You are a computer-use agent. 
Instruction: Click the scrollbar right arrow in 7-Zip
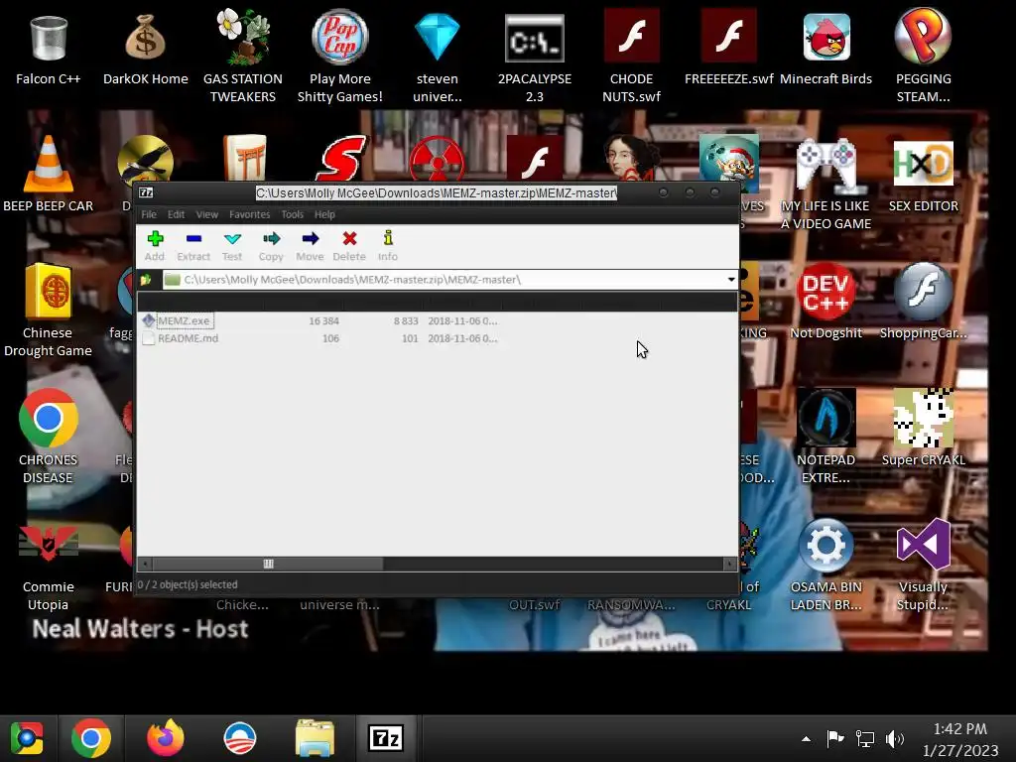tap(730, 564)
